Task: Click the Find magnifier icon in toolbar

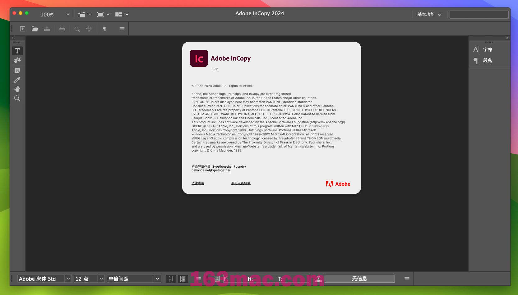Action: [77, 29]
